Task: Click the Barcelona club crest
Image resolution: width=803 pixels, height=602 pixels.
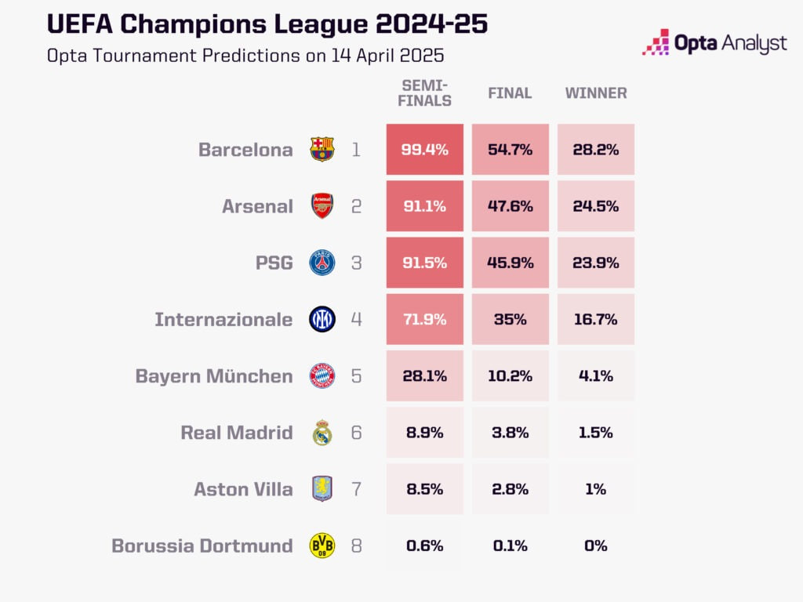Action: coord(322,149)
